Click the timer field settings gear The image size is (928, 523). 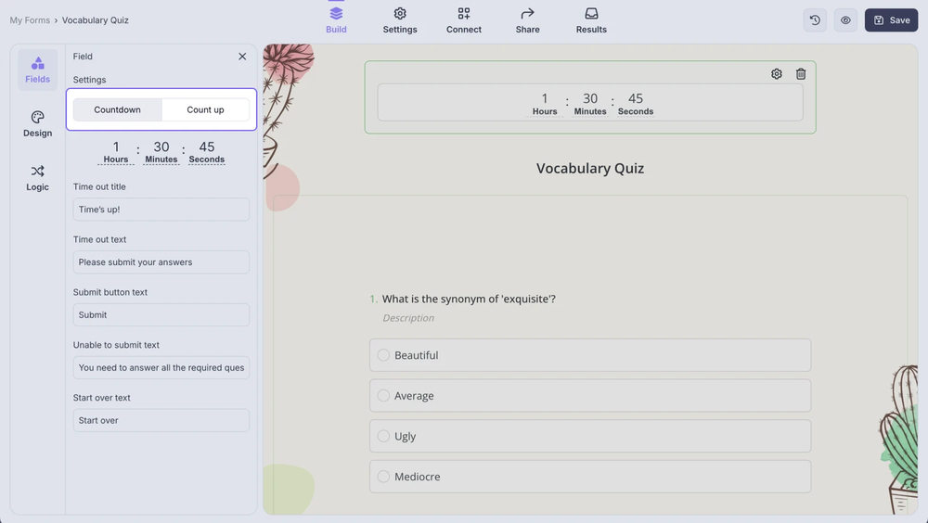[777, 74]
